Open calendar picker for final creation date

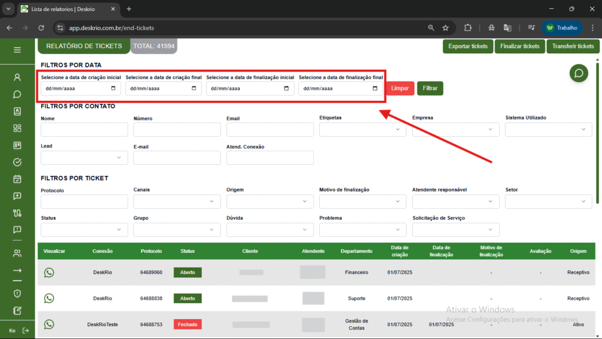click(x=194, y=88)
